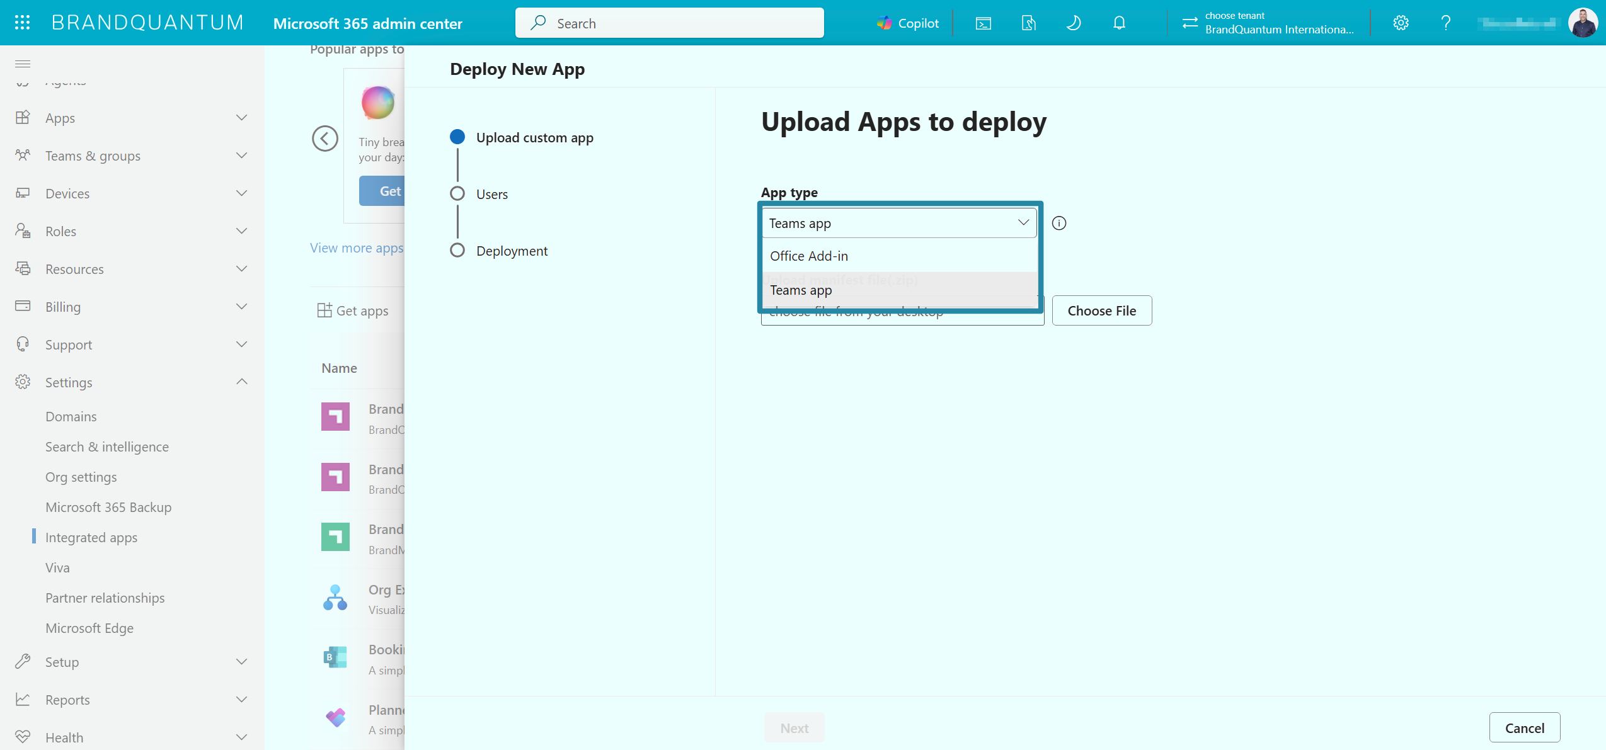Viewport: 1606px width, 750px height.
Task: Expand the Devices section chevron
Action: click(x=241, y=193)
